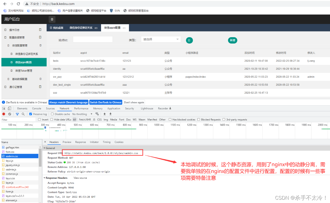Check the Has blocked cookies checkbox

tap(170, 120)
